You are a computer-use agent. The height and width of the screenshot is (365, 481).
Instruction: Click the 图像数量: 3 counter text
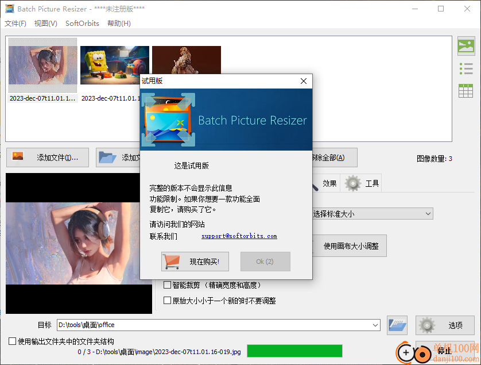[435, 159]
